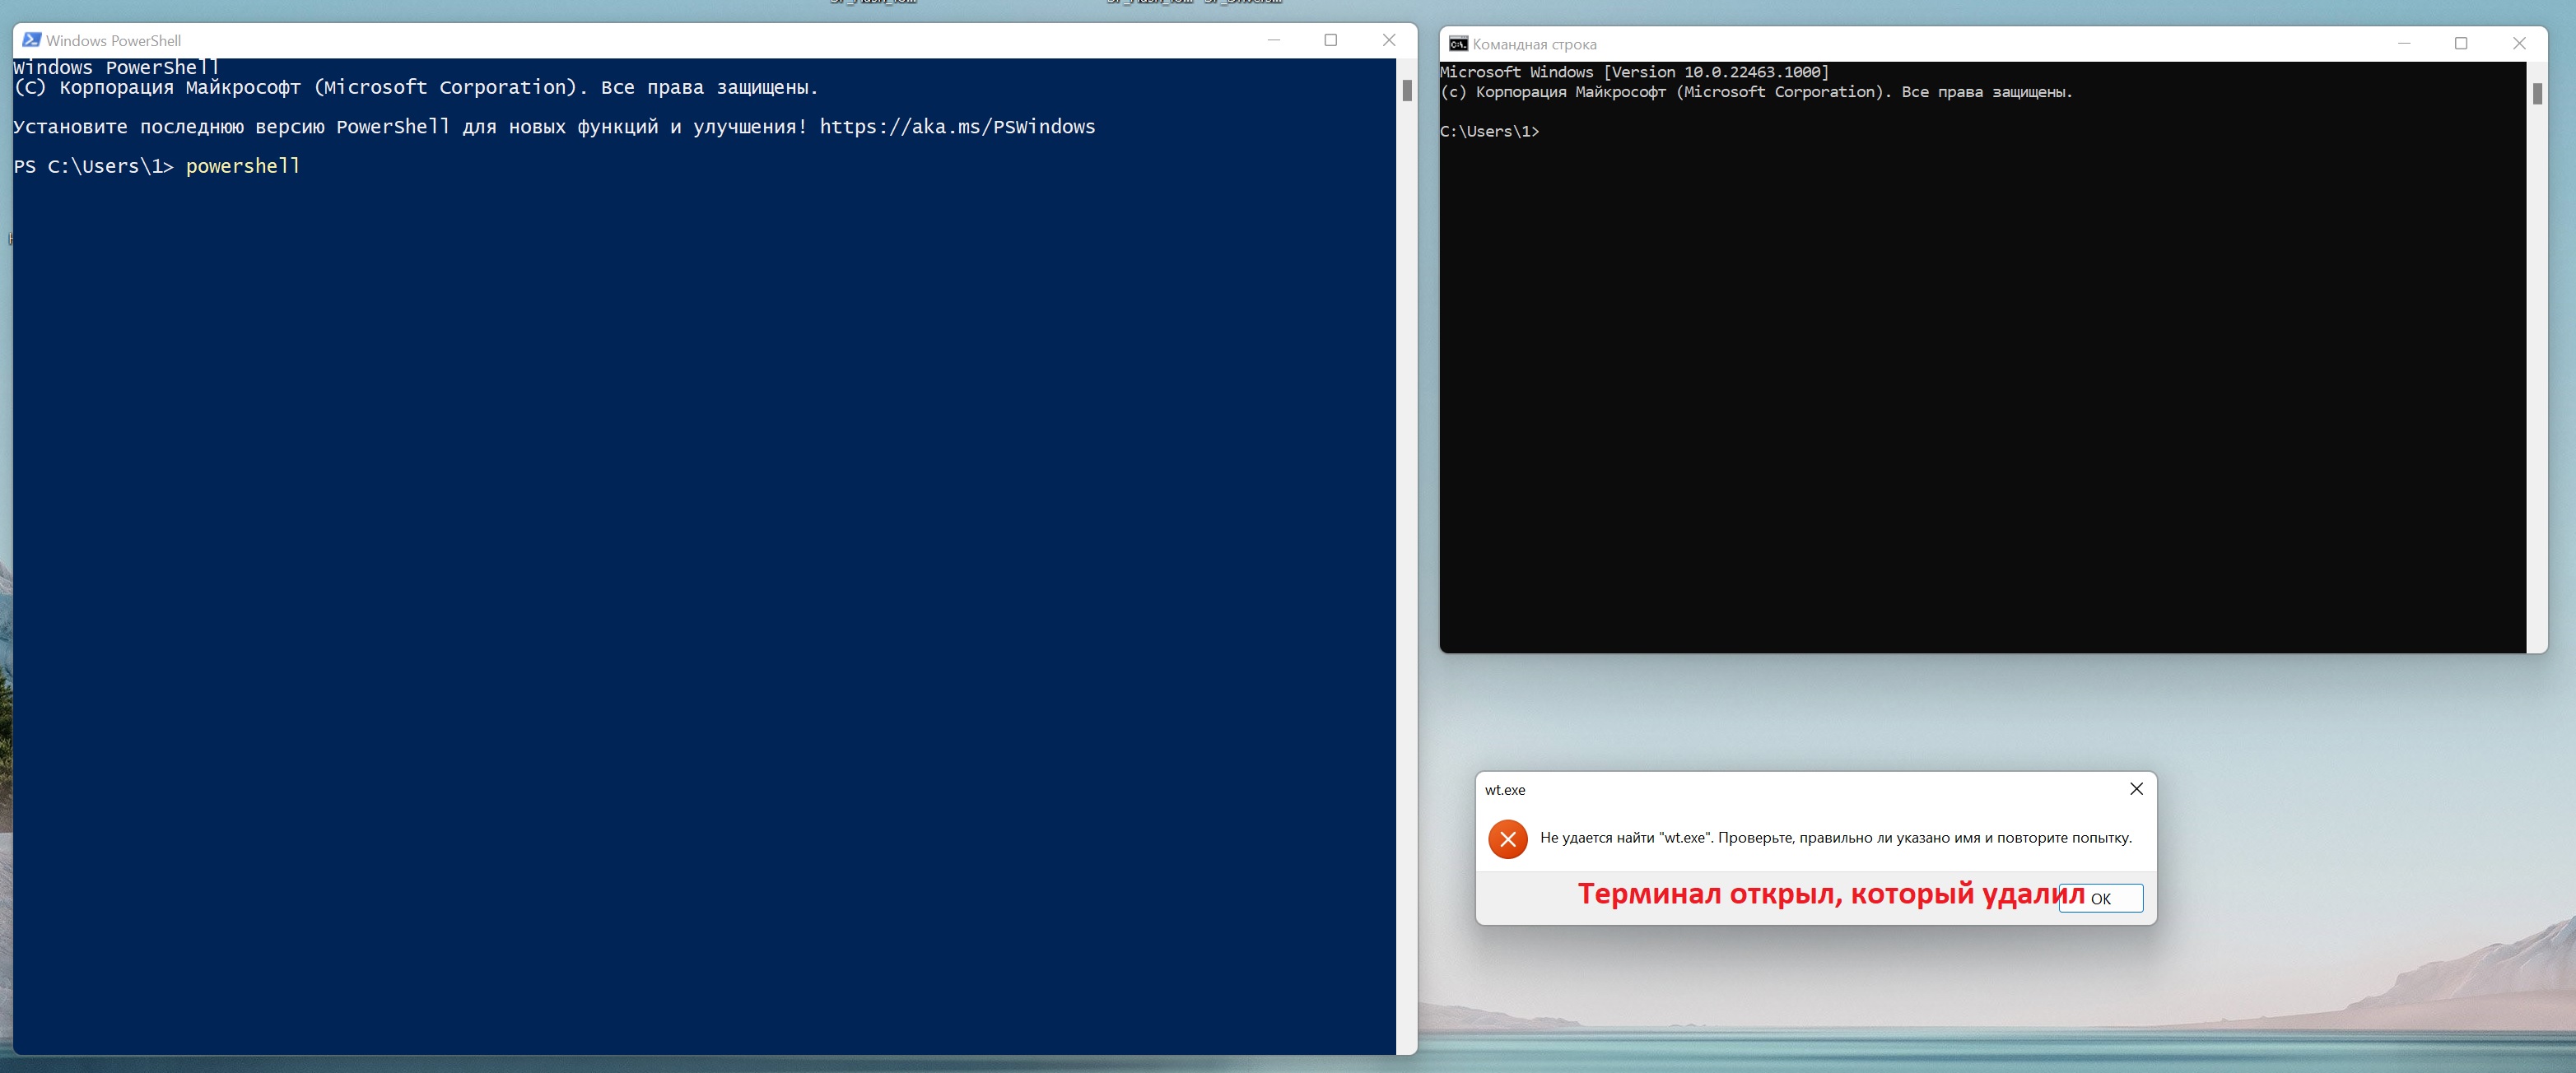
Task: Click the Command Prompt icon in title bar
Action: pos(1458,44)
